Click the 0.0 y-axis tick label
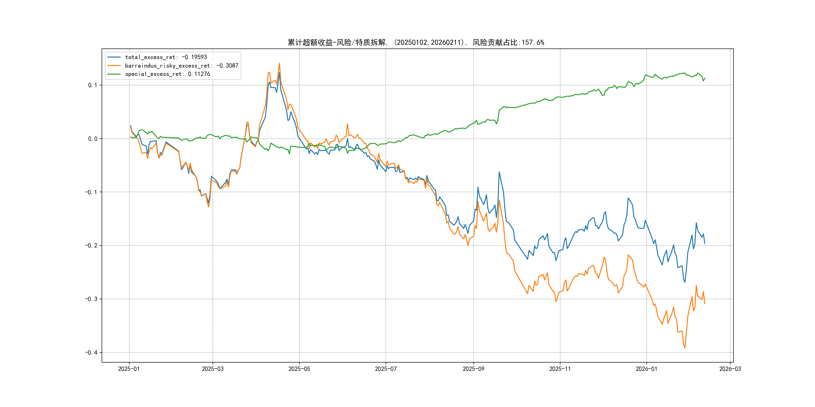The height and width of the screenshot is (407, 815). coord(93,139)
